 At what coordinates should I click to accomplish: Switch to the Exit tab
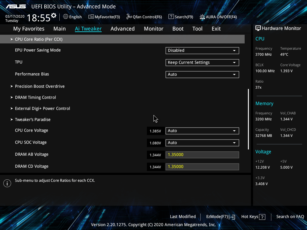pos(216,29)
